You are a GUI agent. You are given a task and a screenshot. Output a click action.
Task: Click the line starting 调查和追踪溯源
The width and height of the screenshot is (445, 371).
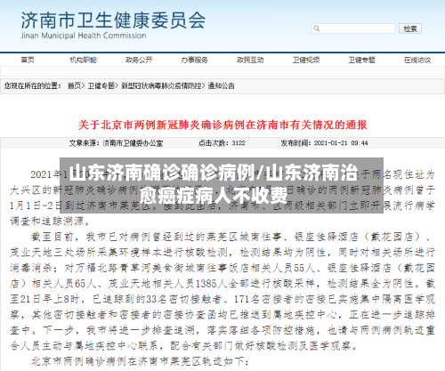pos(50,222)
